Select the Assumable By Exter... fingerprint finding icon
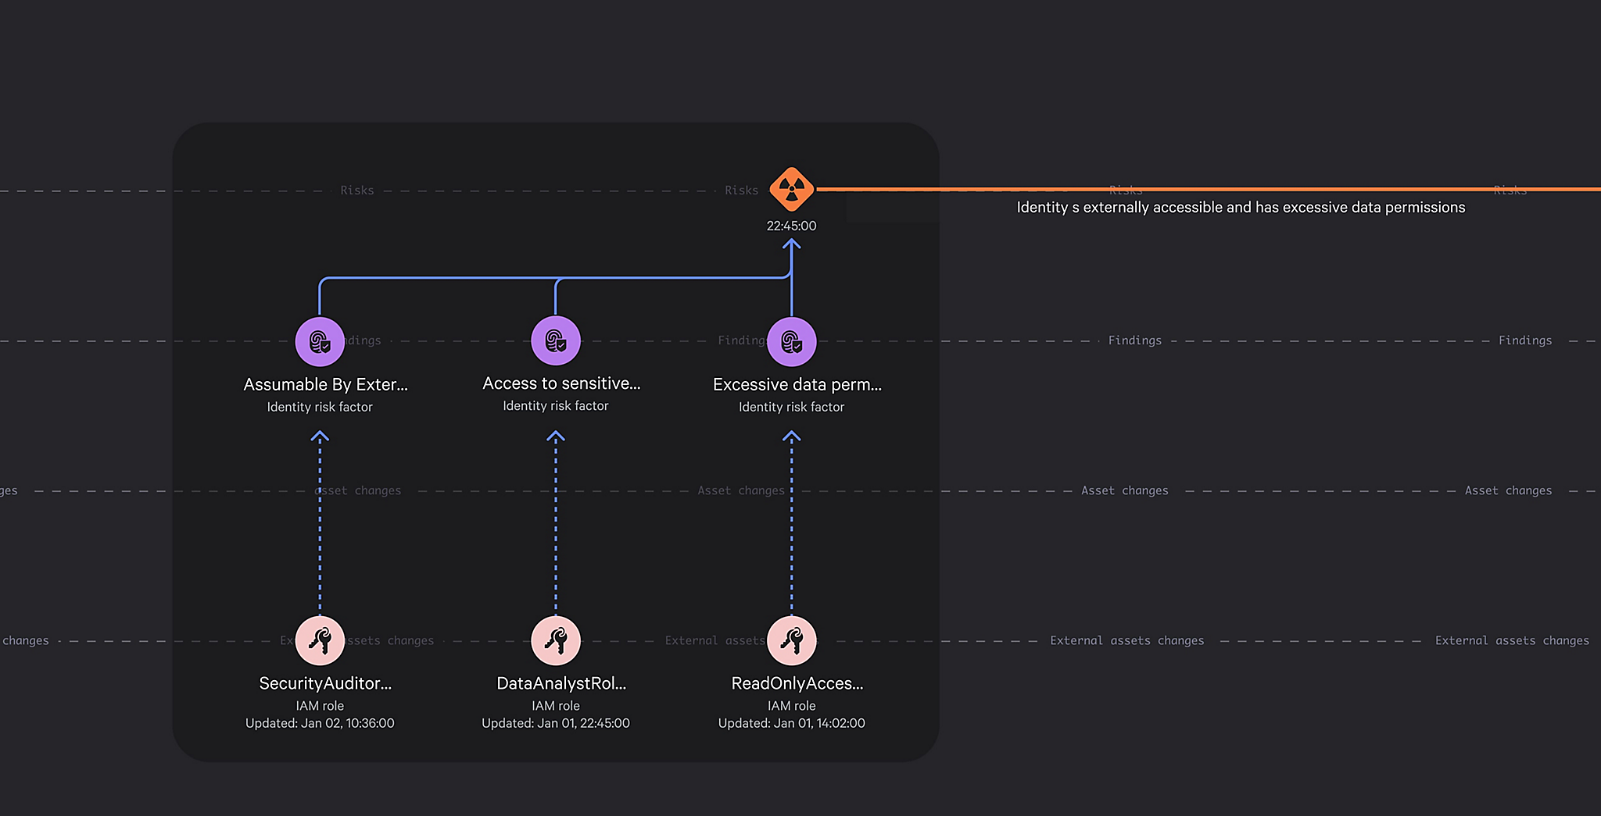Image resolution: width=1601 pixels, height=816 pixels. (320, 341)
